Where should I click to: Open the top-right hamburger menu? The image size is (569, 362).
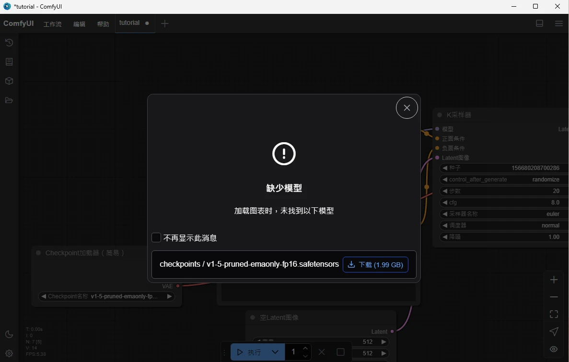pos(558,23)
